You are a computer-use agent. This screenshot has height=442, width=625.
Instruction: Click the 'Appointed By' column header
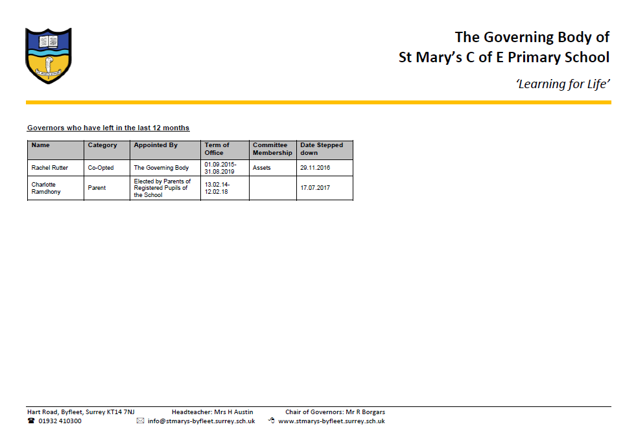[165, 150]
